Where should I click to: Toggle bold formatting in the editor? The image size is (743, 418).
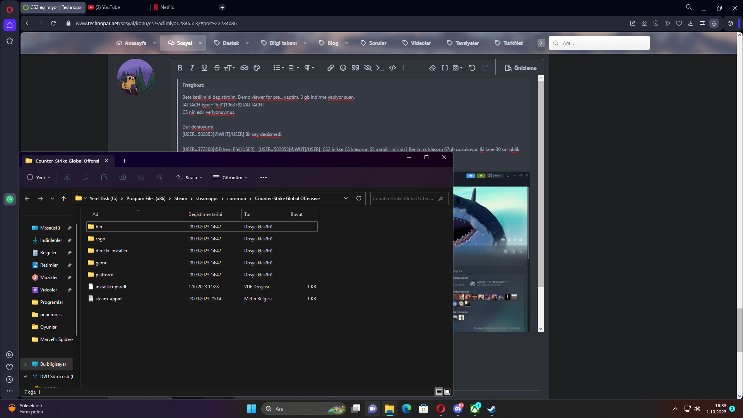tap(180, 68)
